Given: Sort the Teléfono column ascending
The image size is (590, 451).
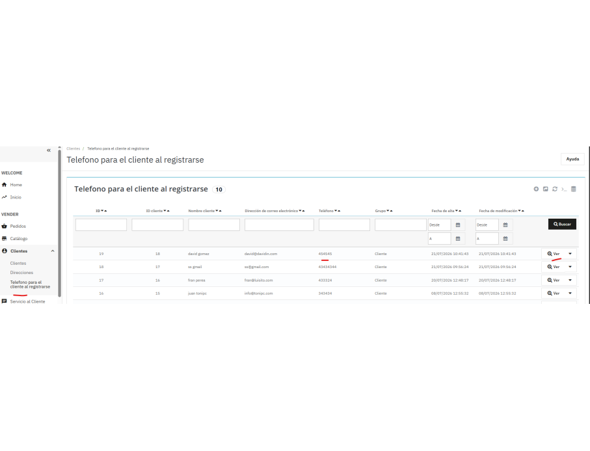Looking at the screenshot, I should tap(339, 211).
